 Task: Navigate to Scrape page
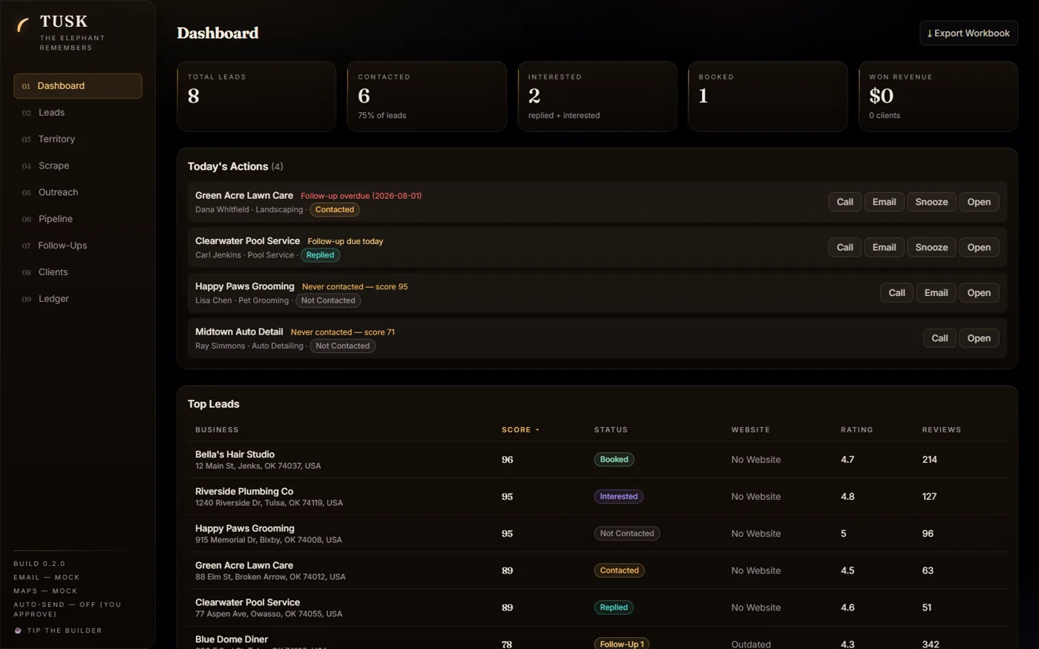78,166
